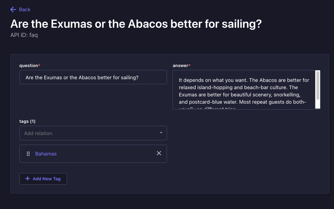334x209 pixels.
Task: Click the API ID: faq text
Action: pyautogui.click(x=24, y=35)
